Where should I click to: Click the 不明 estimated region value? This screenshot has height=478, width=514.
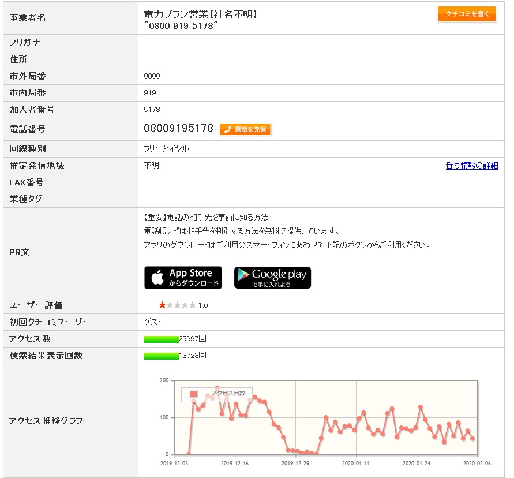(152, 165)
